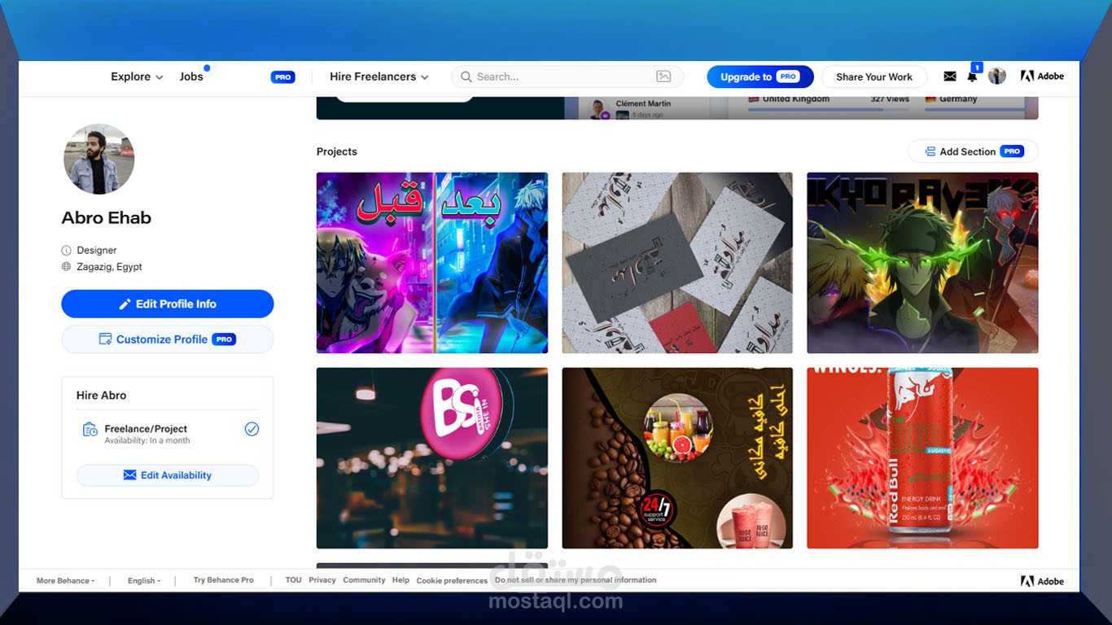1112x625 pixels.
Task: Click Edit Profile Info button
Action: 168,304
